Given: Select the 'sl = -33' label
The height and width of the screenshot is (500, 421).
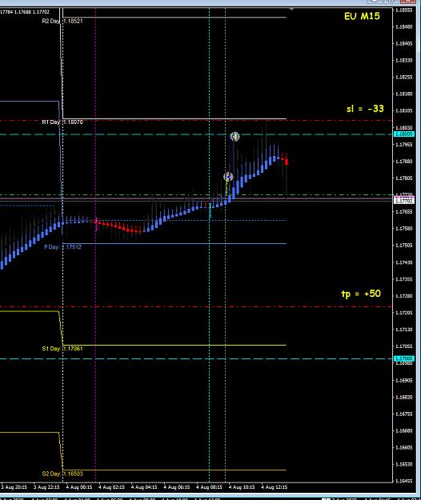Looking at the screenshot, I should pos(365,109).
